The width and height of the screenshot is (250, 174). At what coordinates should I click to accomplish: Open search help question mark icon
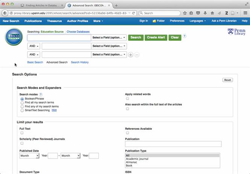pos(185,36)
